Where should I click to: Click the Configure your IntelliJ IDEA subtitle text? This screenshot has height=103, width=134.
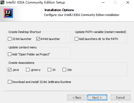click(x=81, y=15)
